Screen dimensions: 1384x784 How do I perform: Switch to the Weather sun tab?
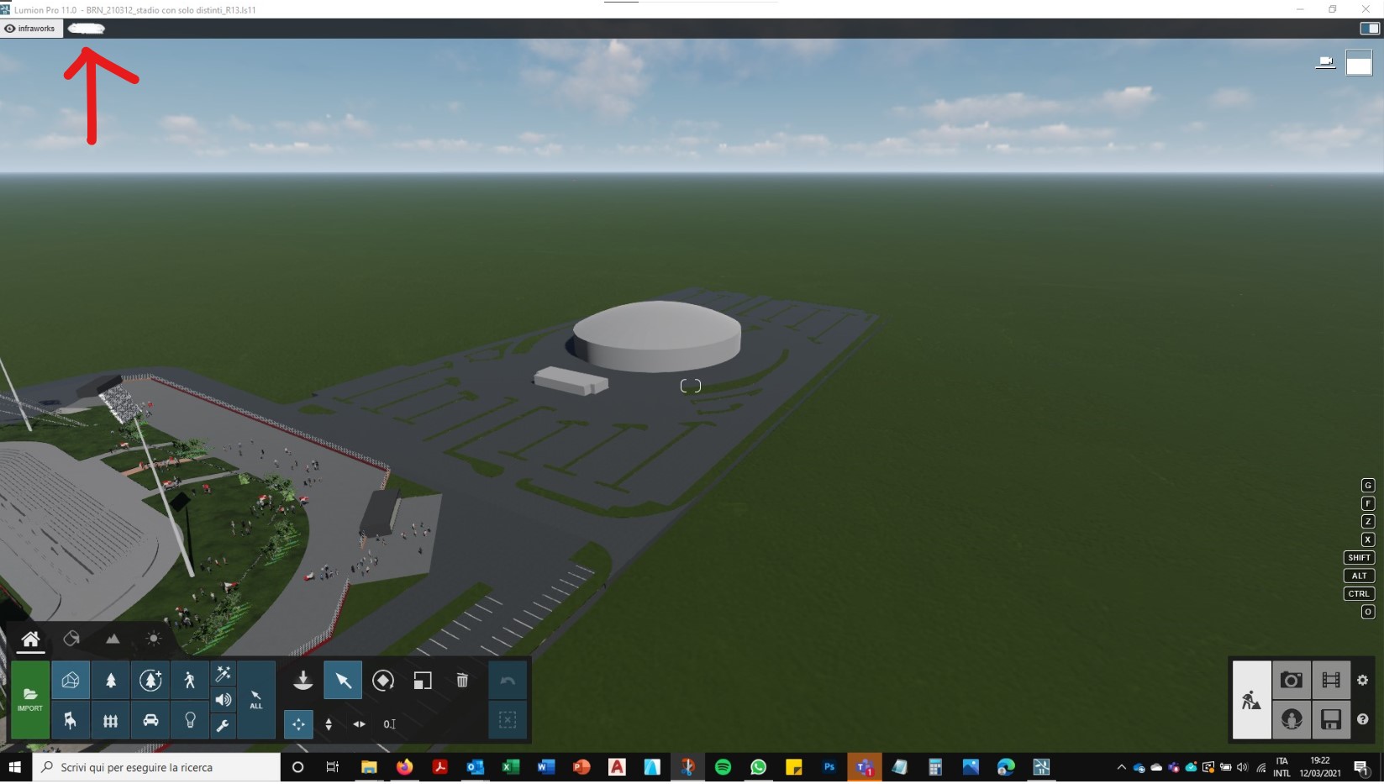point(153,639)
